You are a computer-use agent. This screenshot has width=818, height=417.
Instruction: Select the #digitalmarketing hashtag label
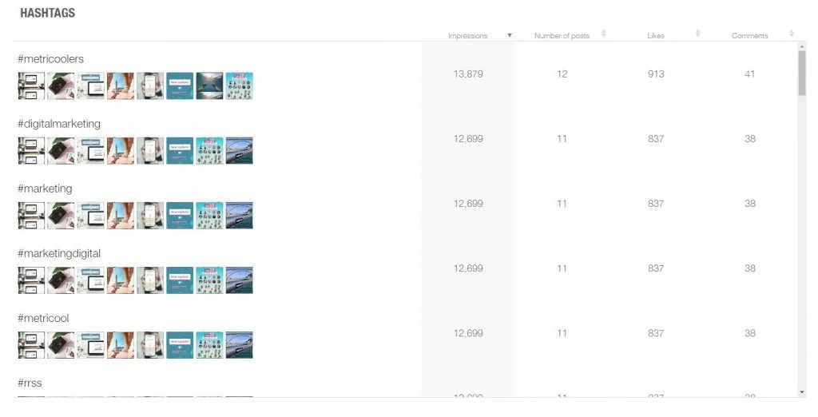pyautogui.click(x=59, y=124)
